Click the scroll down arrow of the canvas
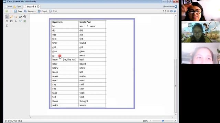Screen dimensions: 220x123 (x=176, y=114)
